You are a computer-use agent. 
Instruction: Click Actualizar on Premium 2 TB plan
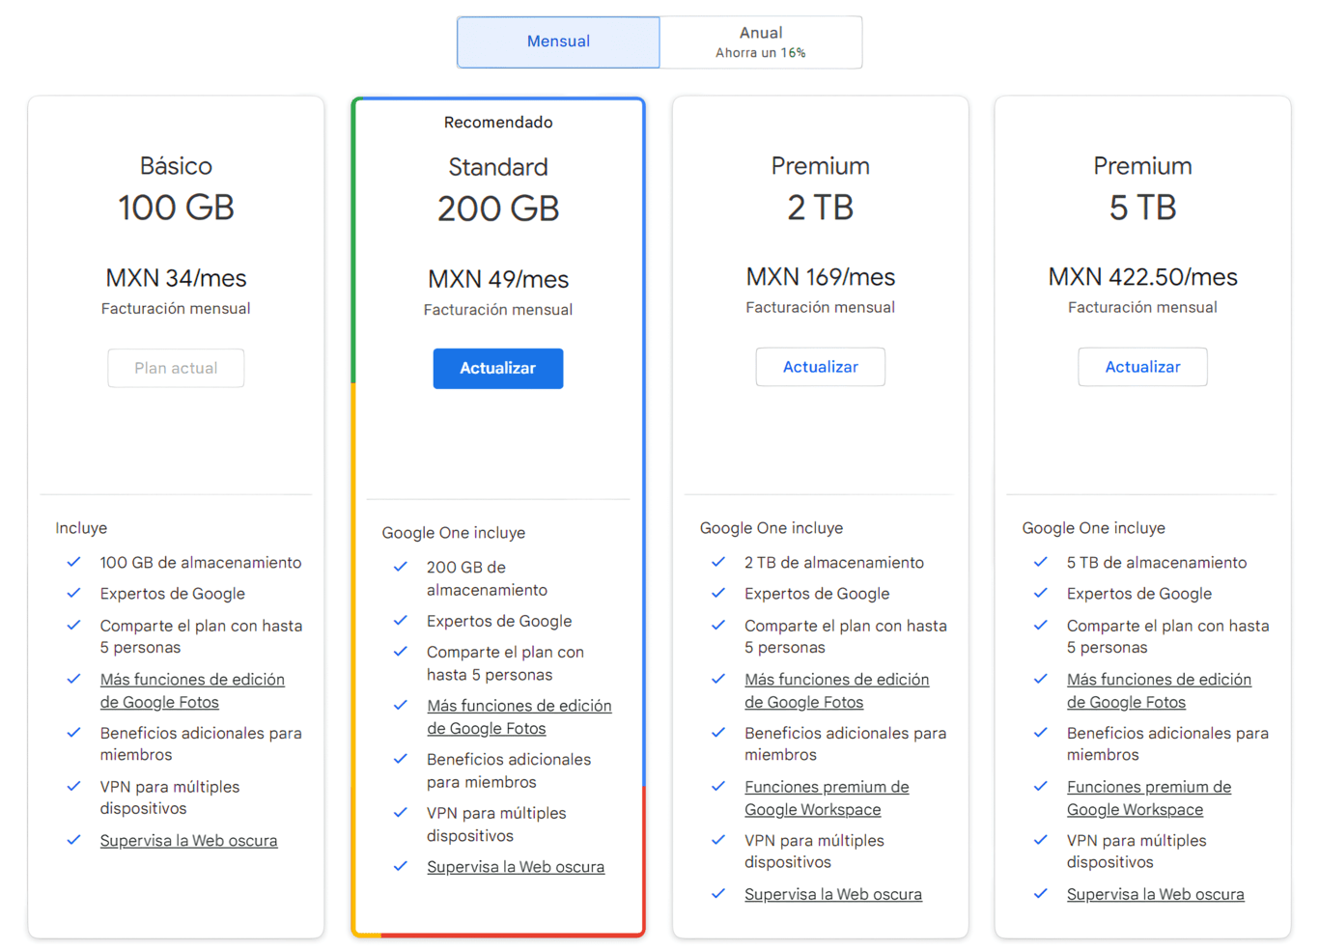point(821,367)
